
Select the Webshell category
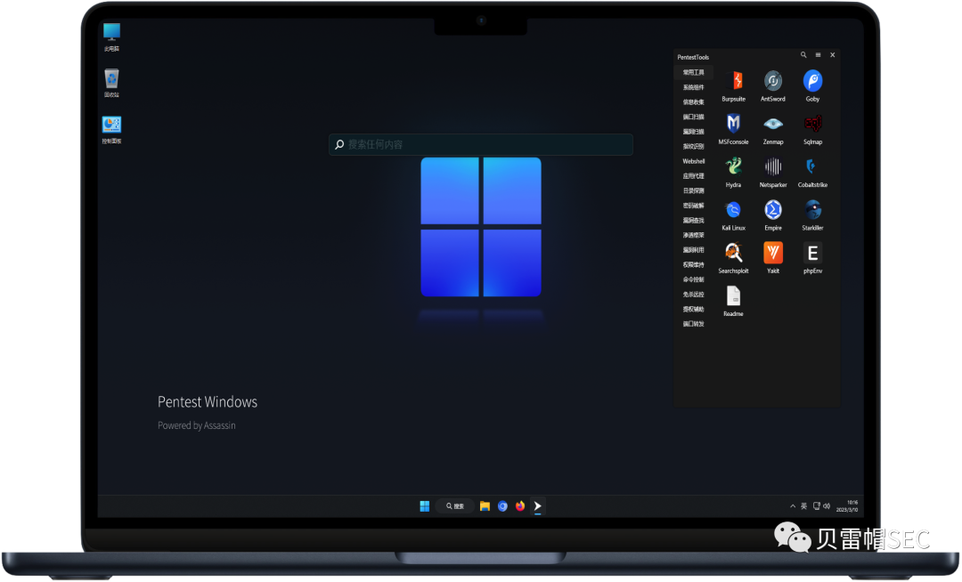pos(693,161)
